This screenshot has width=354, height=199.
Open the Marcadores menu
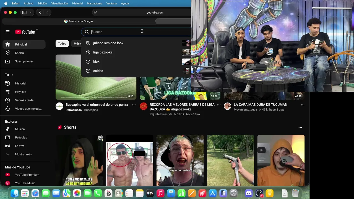94,3
